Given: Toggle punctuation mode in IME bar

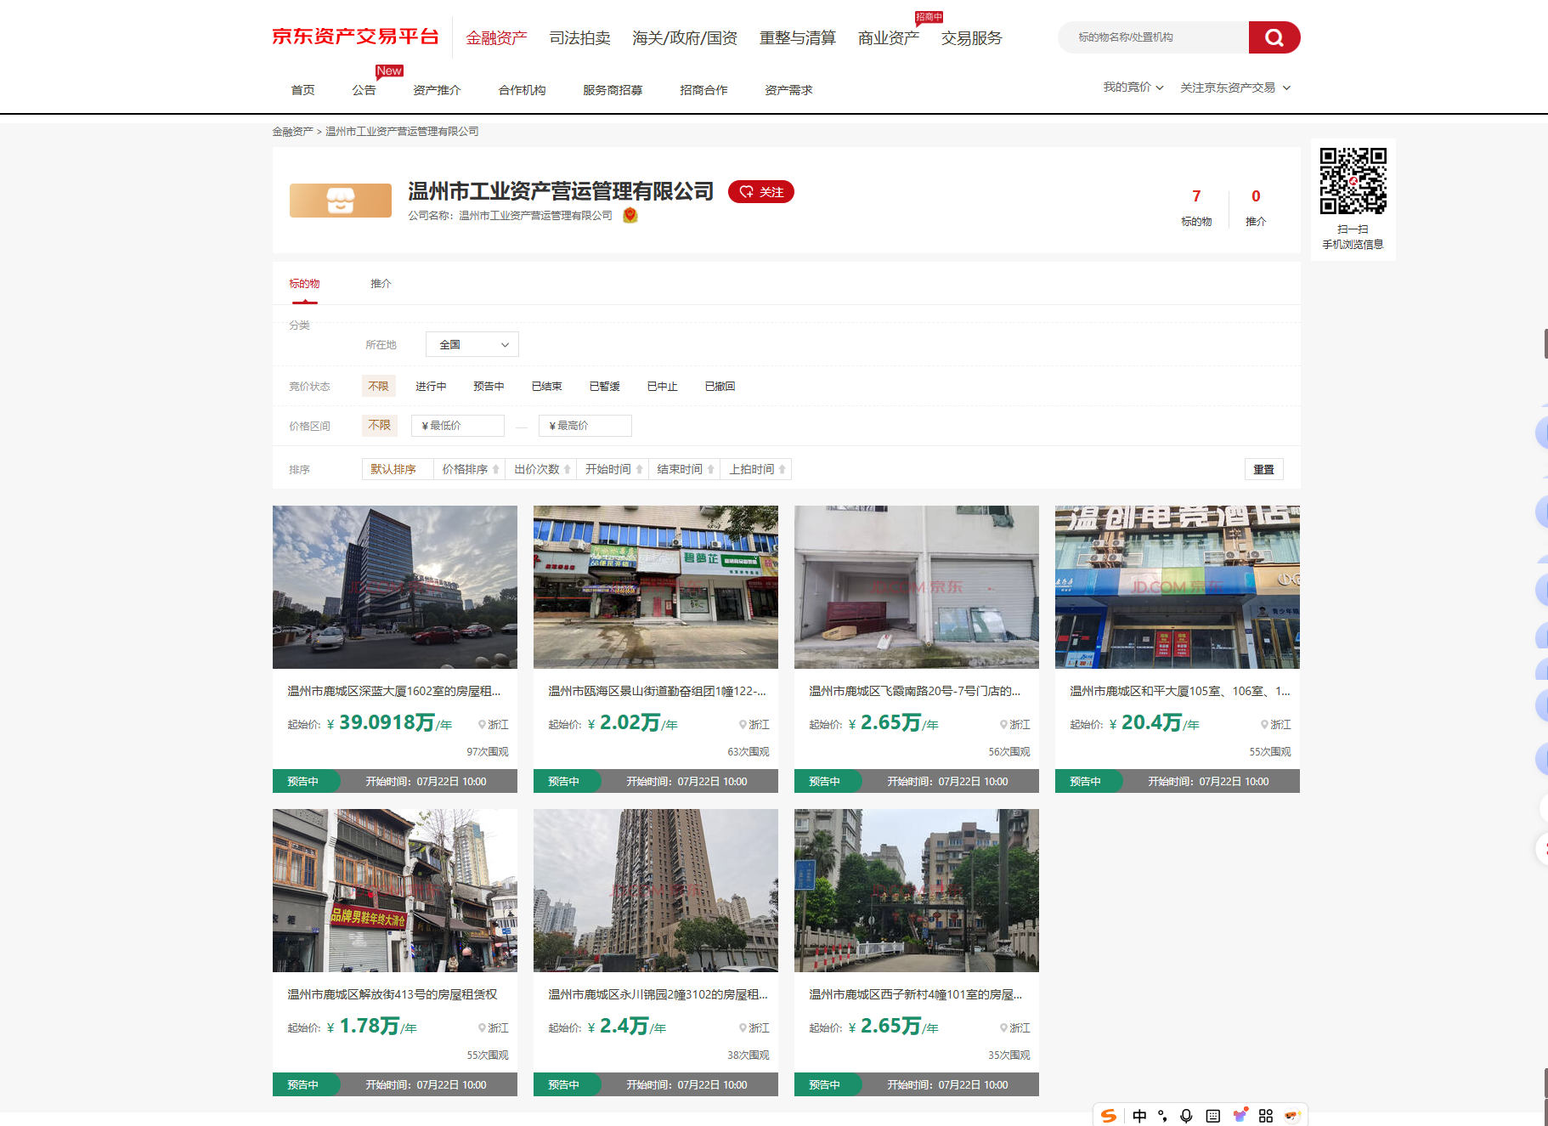Looking at the screenshot, I should point(1162,1116).
